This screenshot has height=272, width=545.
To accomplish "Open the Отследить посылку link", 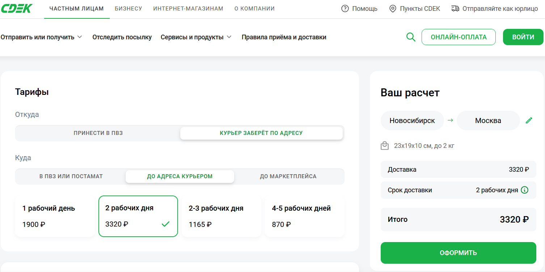I will coord(122,37).
